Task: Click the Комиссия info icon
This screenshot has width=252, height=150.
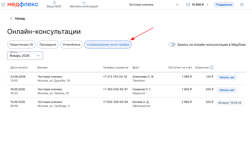Action: (x=212, y=67)
